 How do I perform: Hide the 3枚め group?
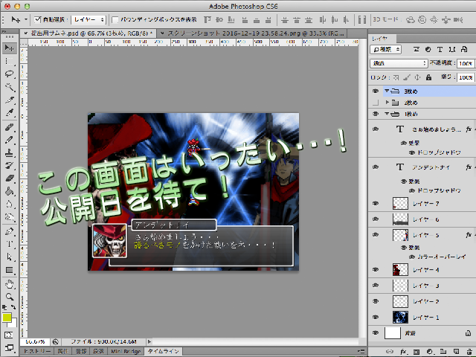click(376, 91)
